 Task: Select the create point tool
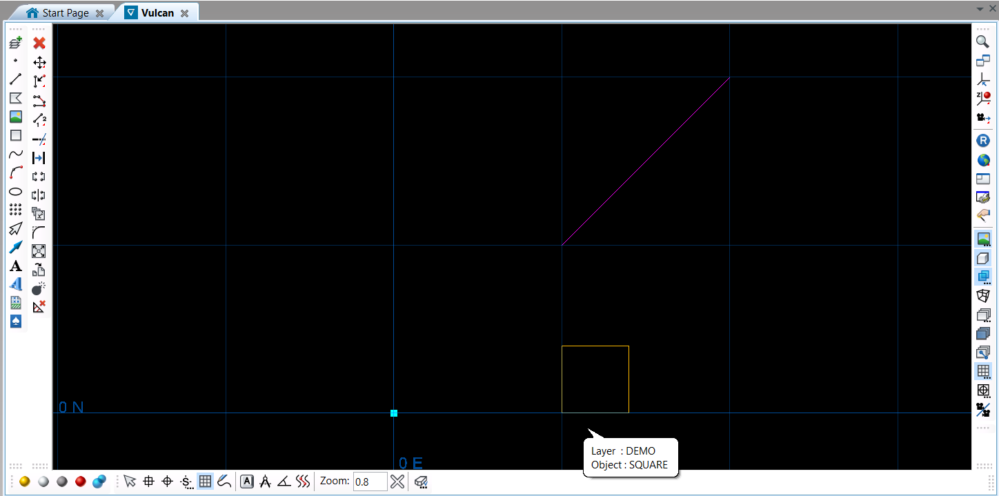point(16,61)
